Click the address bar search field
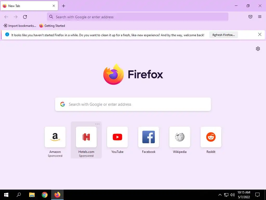 [x=138, y=17]
